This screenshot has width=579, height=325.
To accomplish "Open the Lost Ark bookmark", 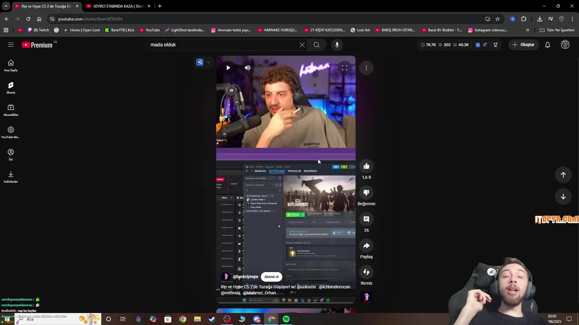I will pos(360,30).
